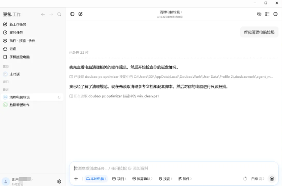Expand the 用户 account name chevron
282x186 pixels.
[x=32, y=179]
